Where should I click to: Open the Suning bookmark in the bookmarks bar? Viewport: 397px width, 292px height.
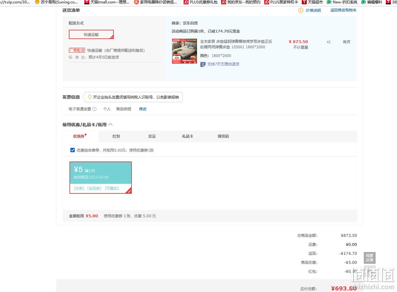(56, 2)
